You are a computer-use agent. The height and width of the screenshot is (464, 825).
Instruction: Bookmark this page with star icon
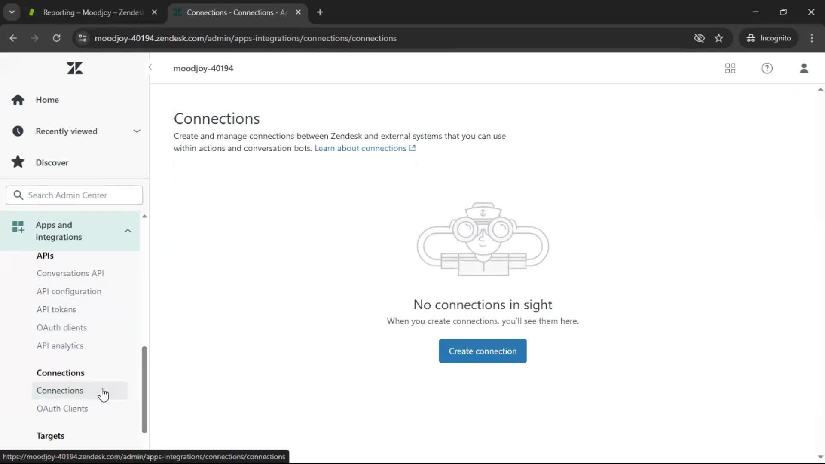tap(719, 38)
